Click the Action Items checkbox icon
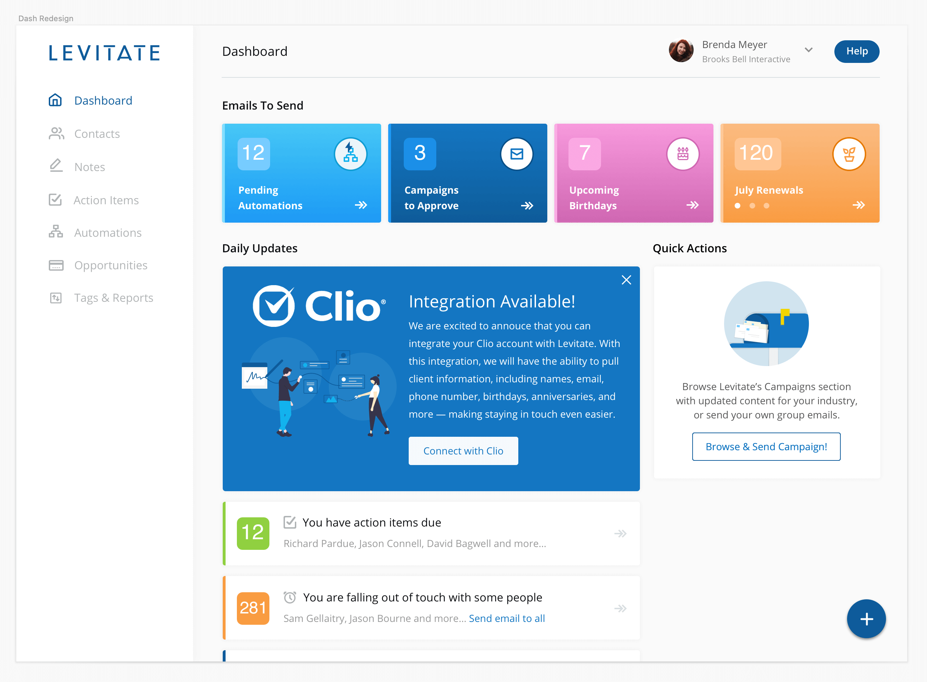The height and width of the screenshot is (682, 927). point(56,200)
